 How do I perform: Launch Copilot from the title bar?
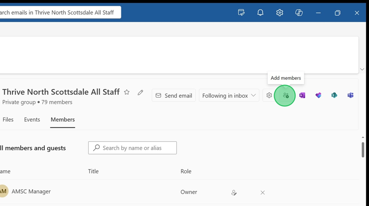point(299,13)
